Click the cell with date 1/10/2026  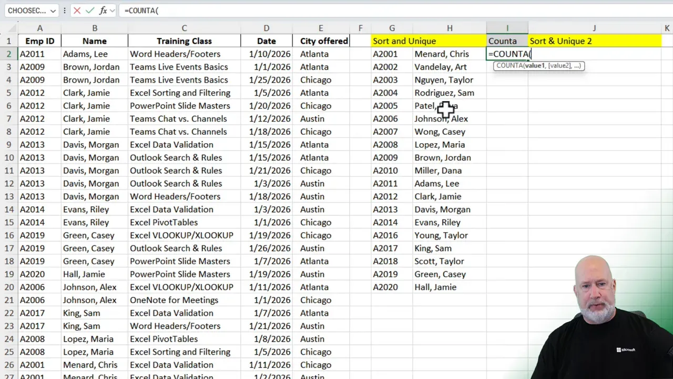tap(266, 54)
